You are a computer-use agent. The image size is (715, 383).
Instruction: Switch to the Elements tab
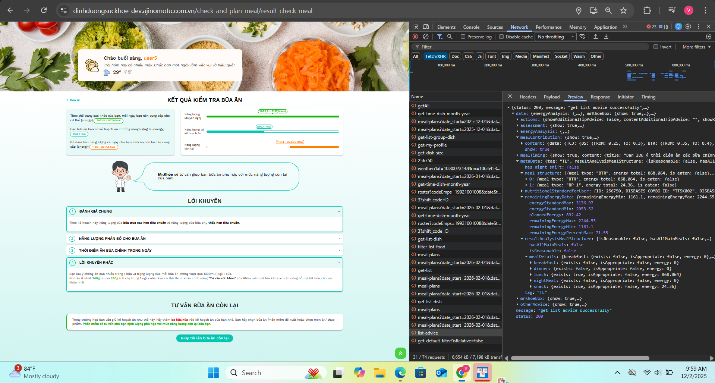[446, 27]
